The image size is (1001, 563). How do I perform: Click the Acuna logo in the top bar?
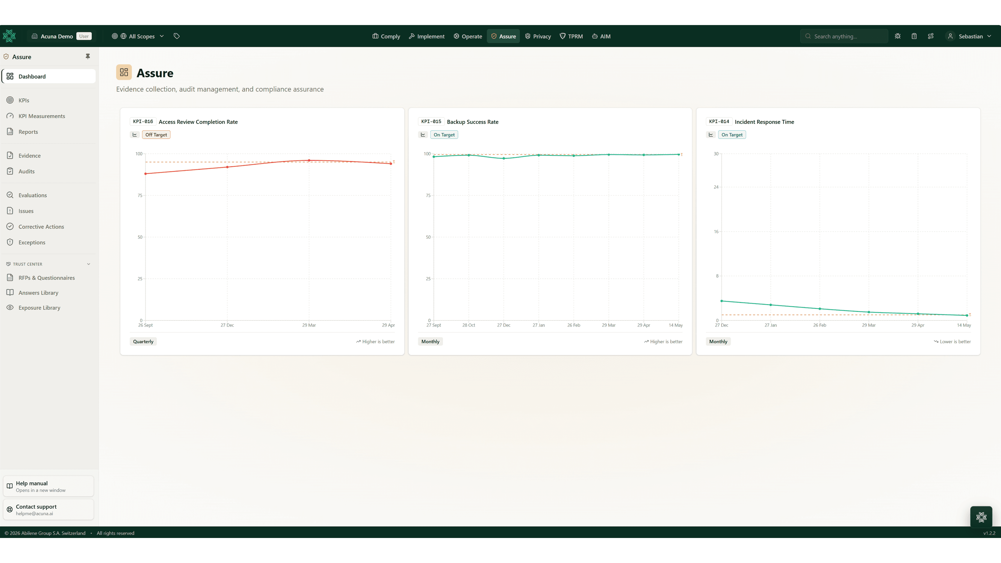point(9,36)
